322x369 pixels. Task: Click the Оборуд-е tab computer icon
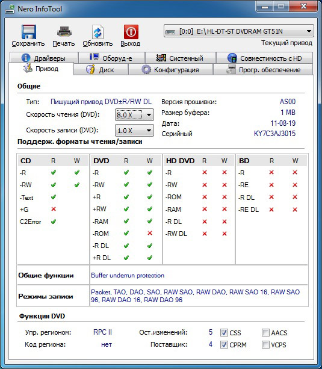[x=94, y=57]
